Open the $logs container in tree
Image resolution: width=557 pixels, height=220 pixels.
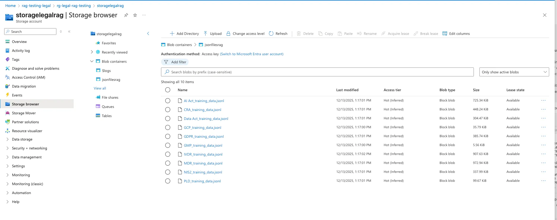pos(106,71)
